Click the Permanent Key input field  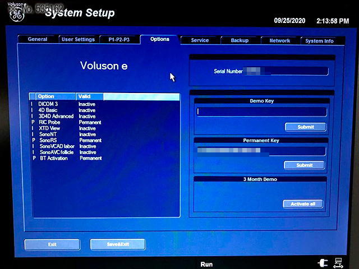pos(261,151)
